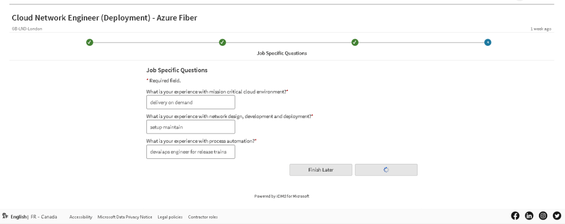This screenshot has width=565, height=224.
Task: Open the Twitter social icon
Action: click(x=557, y=216)
